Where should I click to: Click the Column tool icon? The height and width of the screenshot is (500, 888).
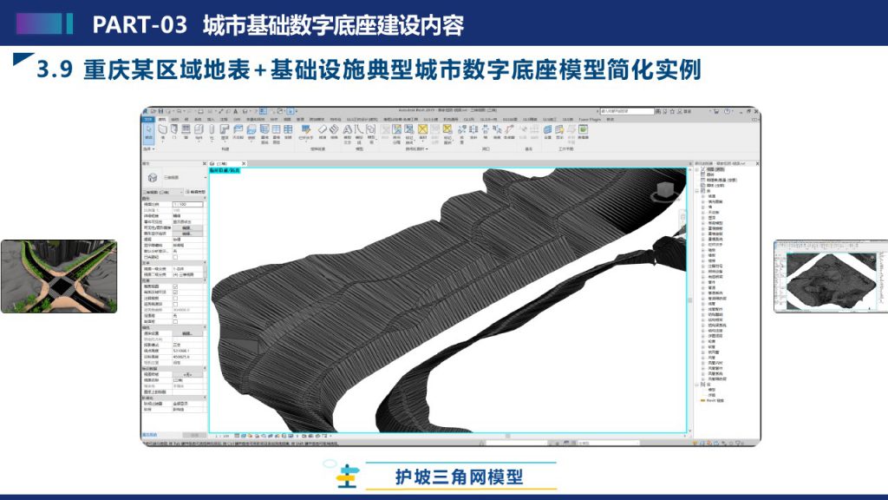pyautogui.click(x=212, y=130)
